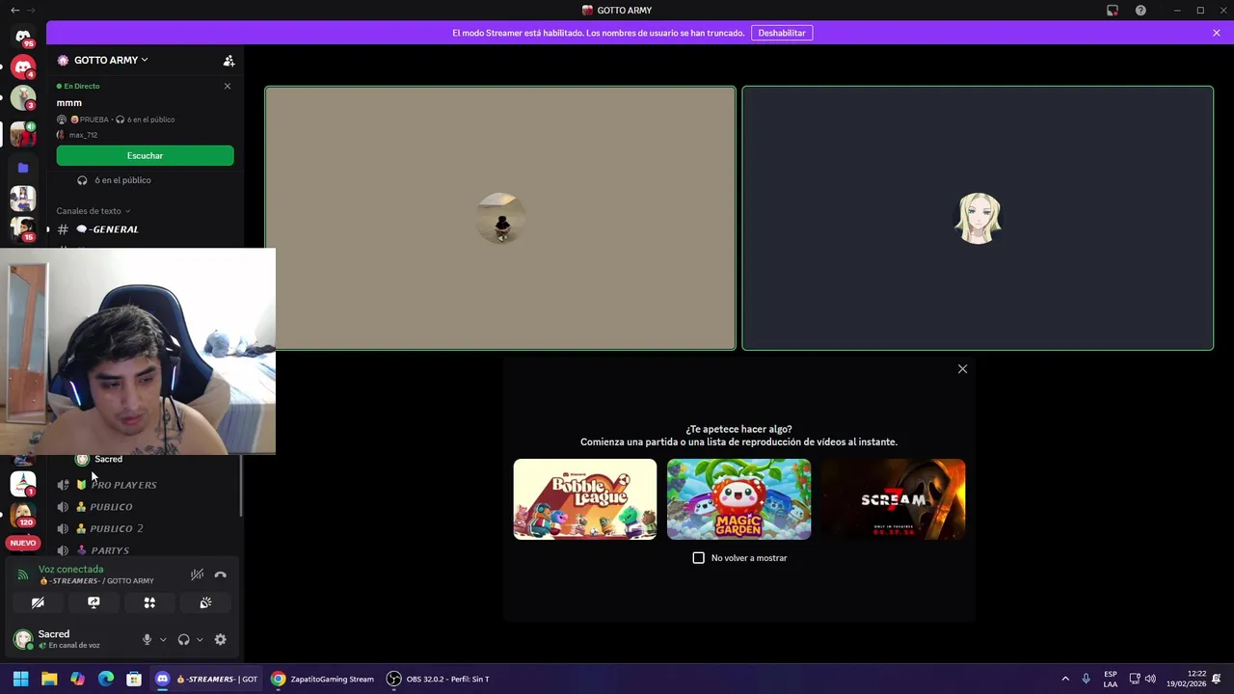Open system volume tray icon
Image resolution: width=1234 pixels, height=694 pixels.
point(1150,679)
